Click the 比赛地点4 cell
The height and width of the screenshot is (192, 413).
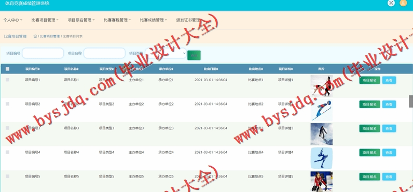[x=255, y=152]
